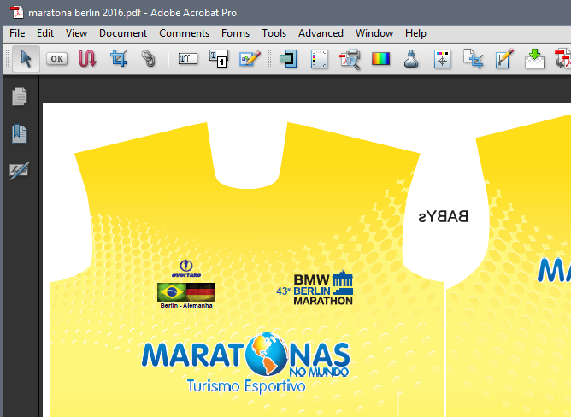The image size is (571, 417).
Task: Open Trap Presets
Action: tap(288, 59)
